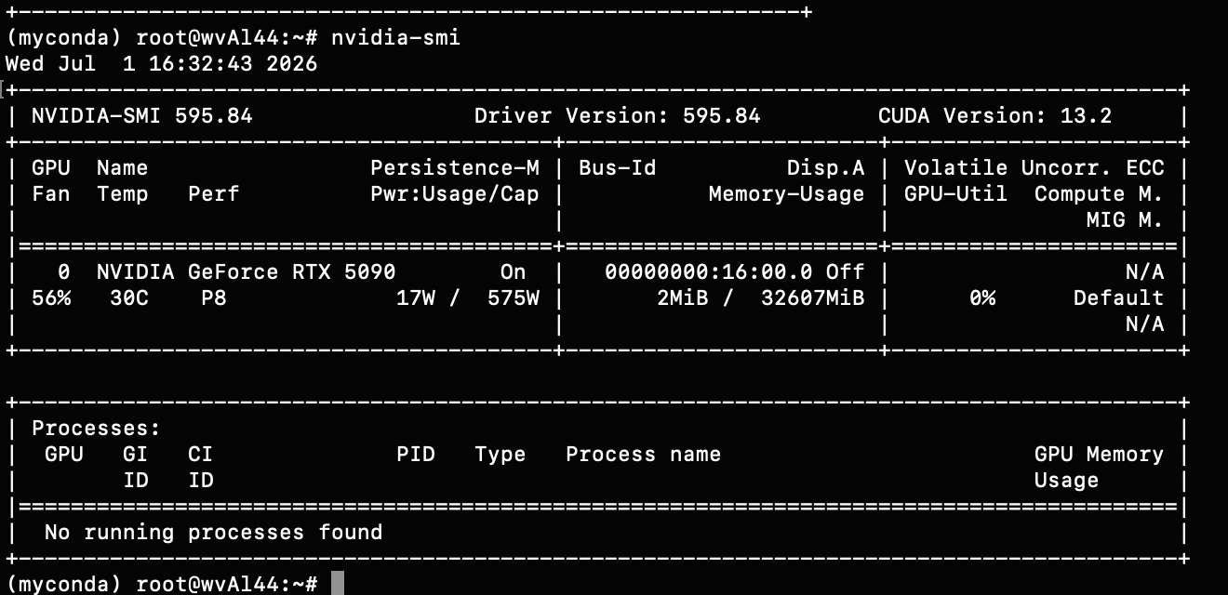Click the power usage '17W'
Viewport: 1228px width, 595px height.
click(x=416, y=298)
